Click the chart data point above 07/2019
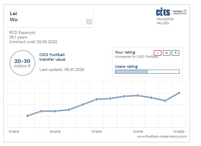This screenshot has height=146, width=201. click(x=96, y=99)
